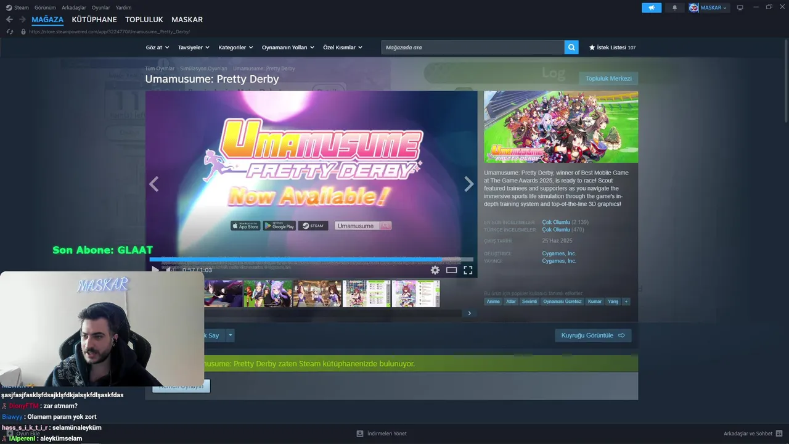Click the Steam logo menu
The image size is (789, 444).
click(x=17, y=7)
